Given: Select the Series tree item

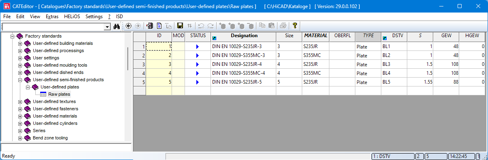Looking at the screenshot, I should [39, 131].
